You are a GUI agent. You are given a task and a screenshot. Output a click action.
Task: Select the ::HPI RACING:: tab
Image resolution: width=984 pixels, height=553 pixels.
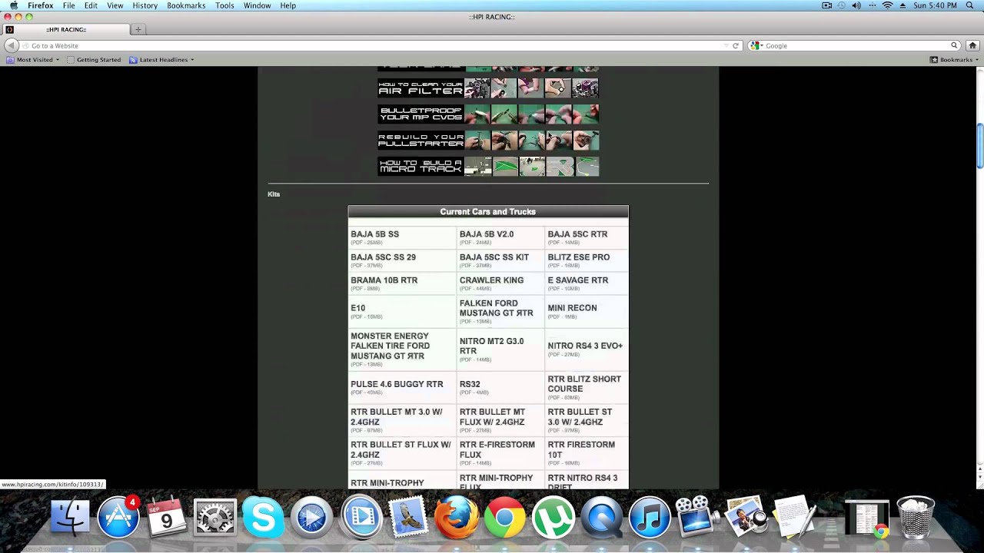coord(66,30)
